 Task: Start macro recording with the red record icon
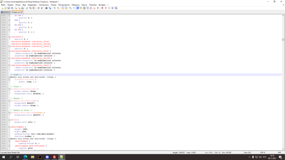tap(102, 8)
